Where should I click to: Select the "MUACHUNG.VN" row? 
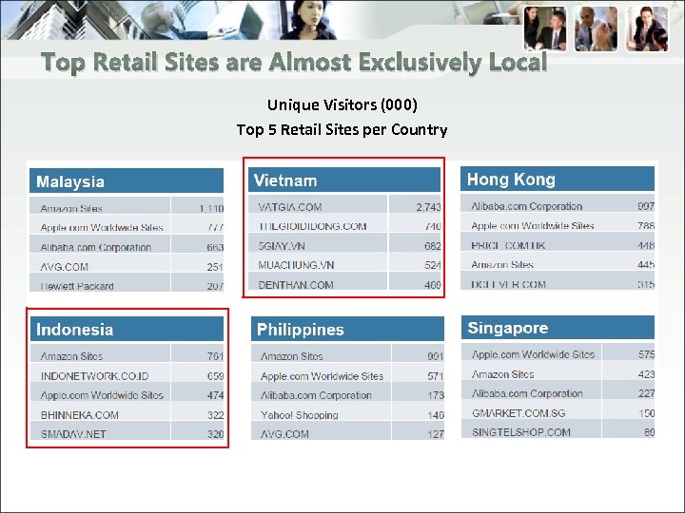344,263
